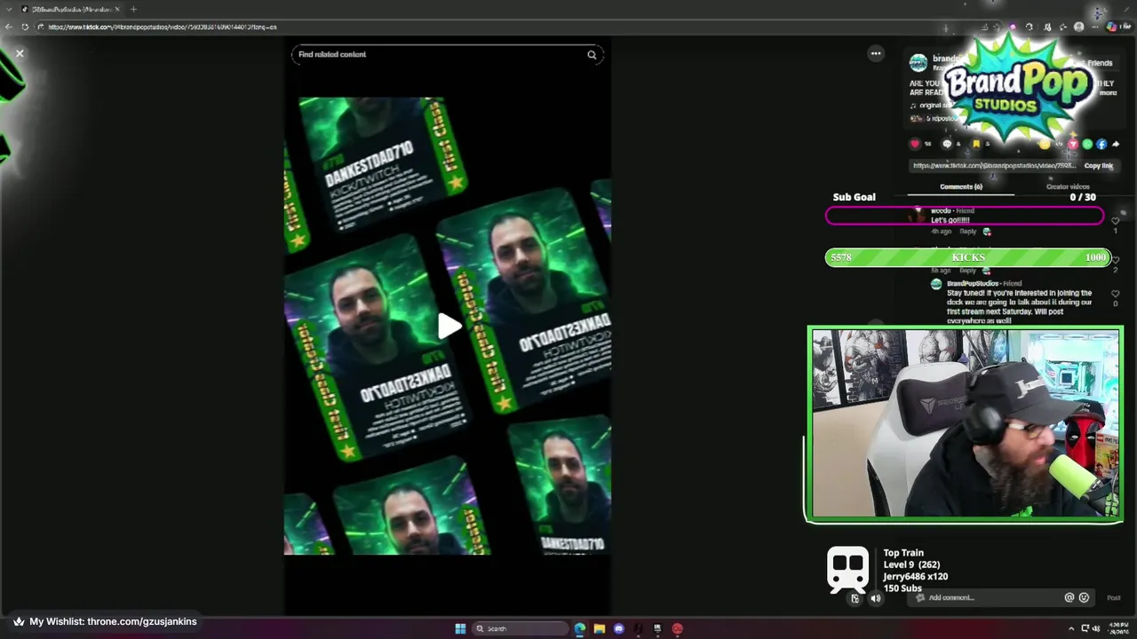Open File Explorer from the taskbar
The width and height of the screenshot is (1137, 639).
click(x=600, y=628)
